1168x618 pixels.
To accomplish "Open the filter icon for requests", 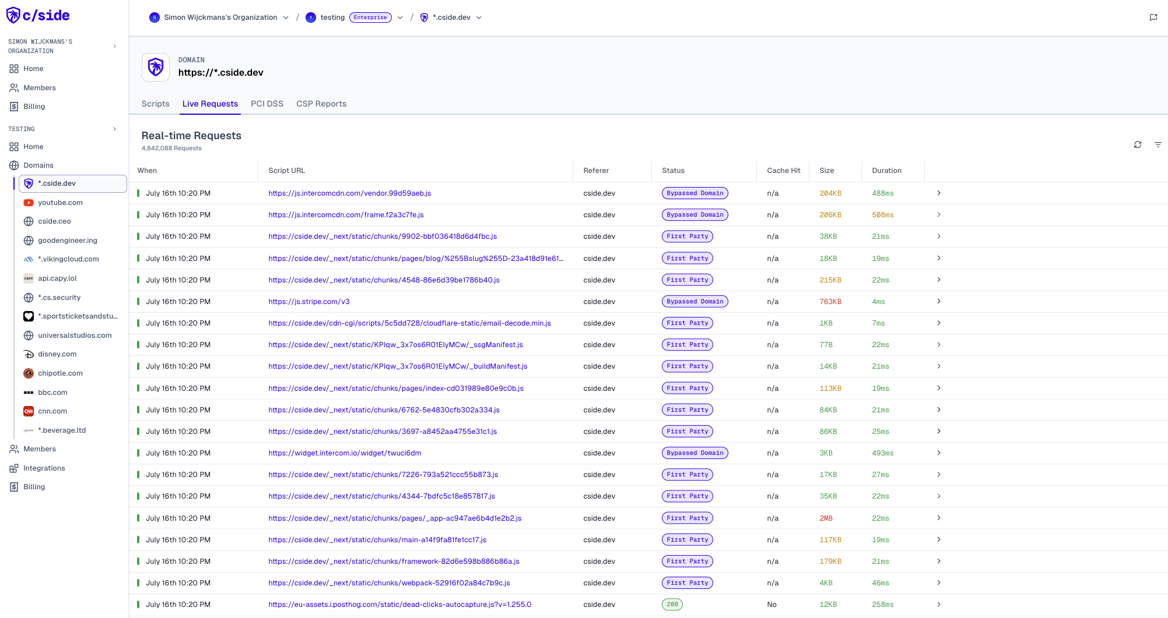I will tap(1158, 144).
